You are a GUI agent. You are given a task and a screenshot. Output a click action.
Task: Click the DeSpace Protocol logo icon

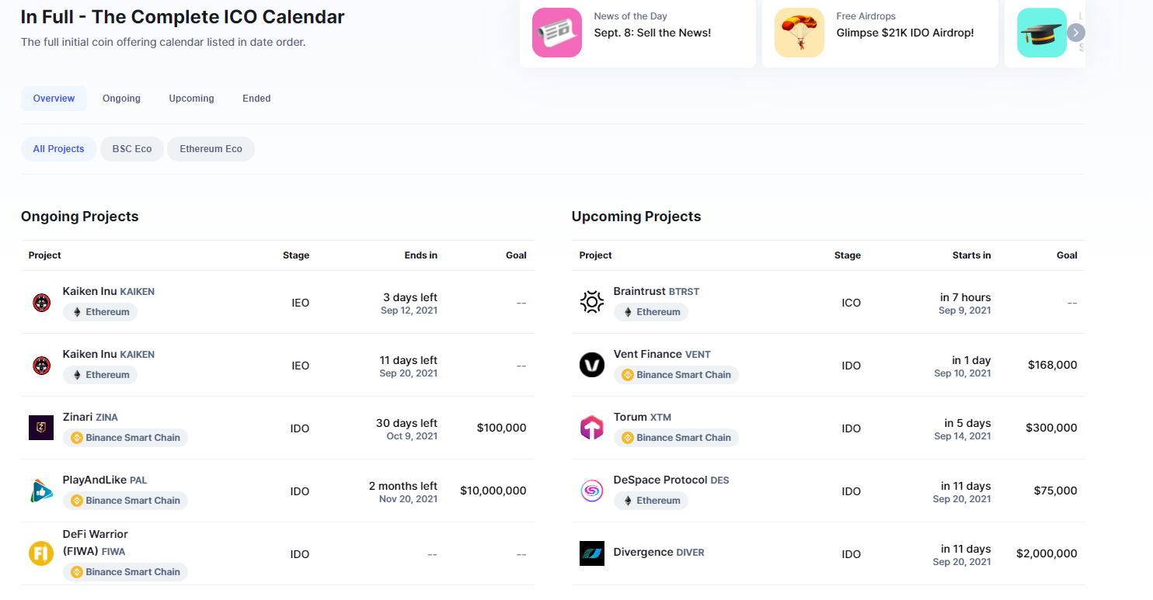point(592,491)
